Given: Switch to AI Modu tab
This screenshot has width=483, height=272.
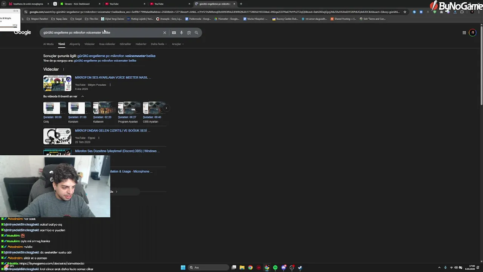Looking at the screenshot, I should 48,44.
